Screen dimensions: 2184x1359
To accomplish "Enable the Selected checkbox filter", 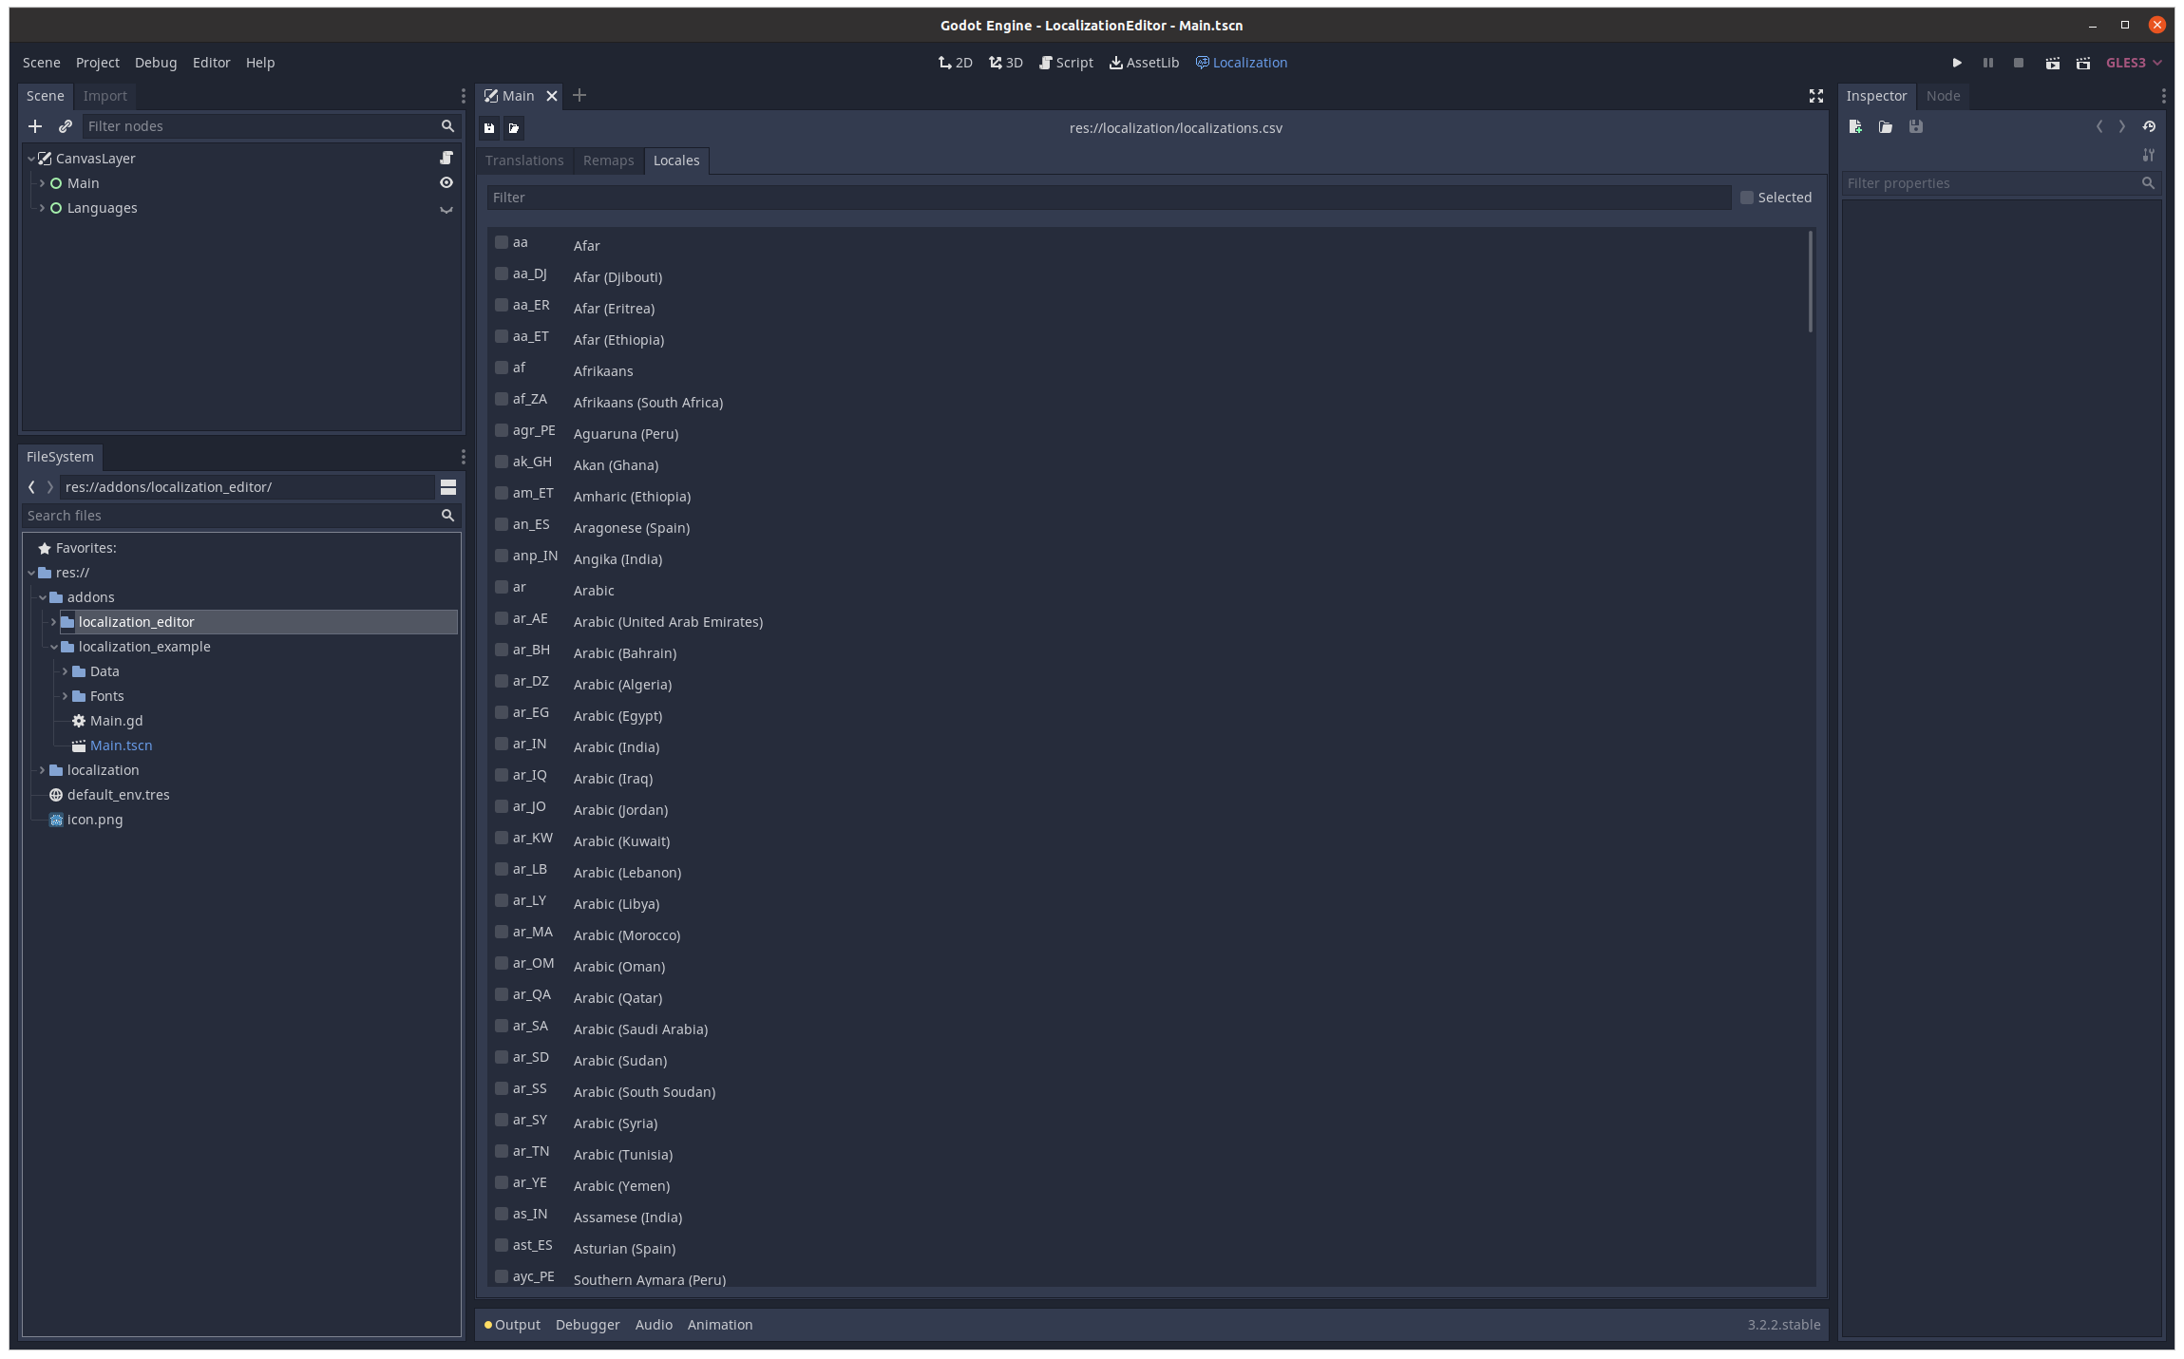I will click(1746, 198).
